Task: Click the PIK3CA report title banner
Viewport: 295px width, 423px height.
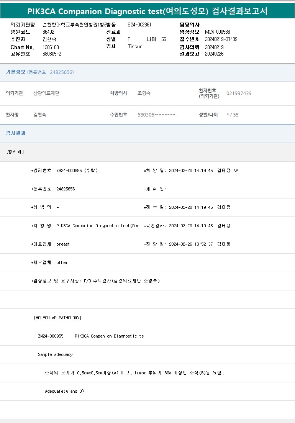Action: point(147,11)
